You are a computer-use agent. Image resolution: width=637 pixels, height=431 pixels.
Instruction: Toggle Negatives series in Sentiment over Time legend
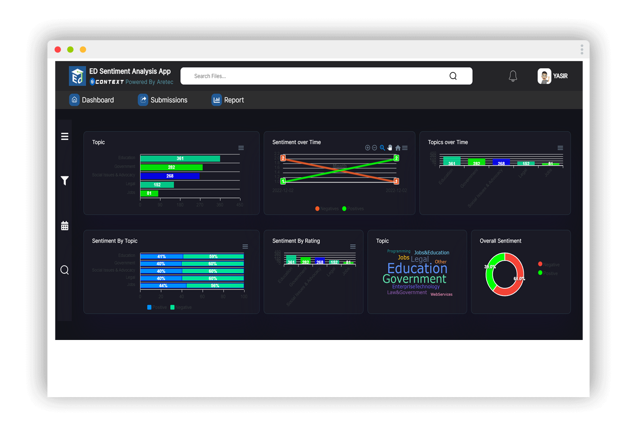click(327, 209)
